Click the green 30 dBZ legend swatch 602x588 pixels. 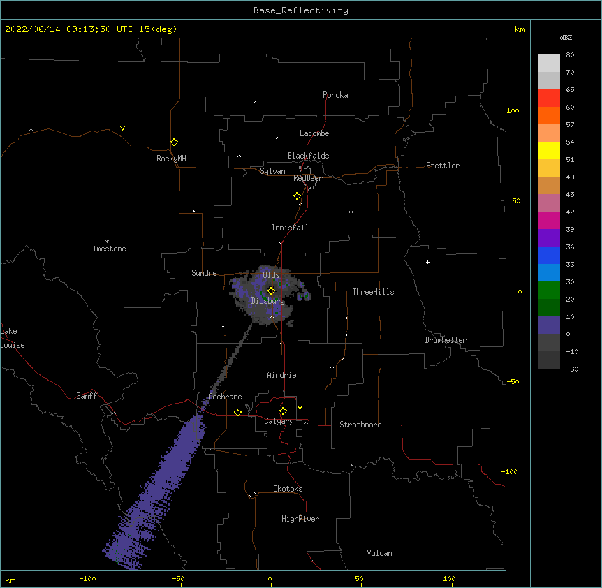(x=549, y=291)
